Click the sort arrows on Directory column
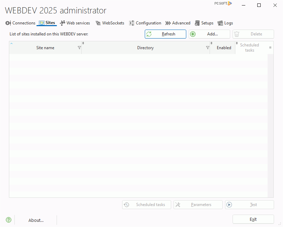The height and width of the screenshot is (227, 283). pyautogui.click(x=83, y=43)
